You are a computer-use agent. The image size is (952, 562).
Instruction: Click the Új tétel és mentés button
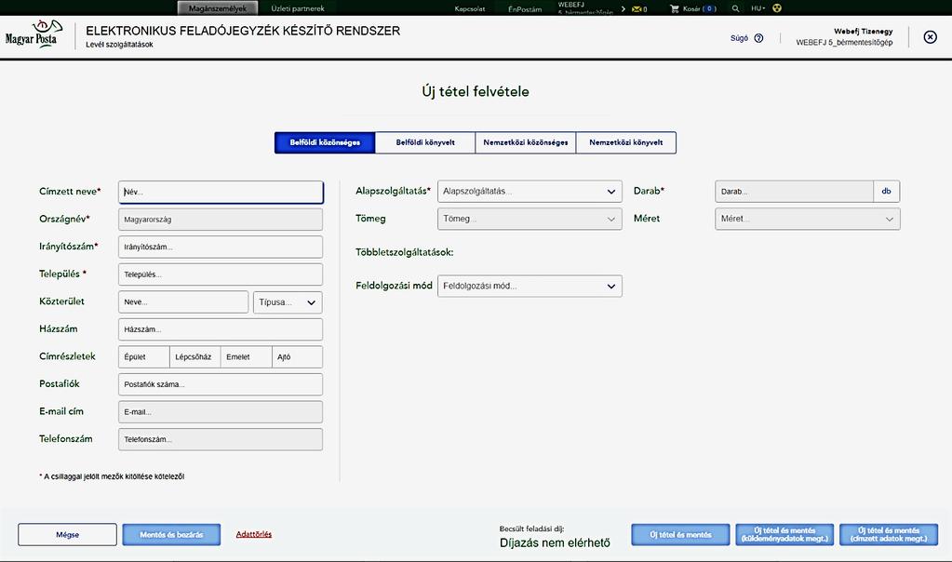coord(680,535)
